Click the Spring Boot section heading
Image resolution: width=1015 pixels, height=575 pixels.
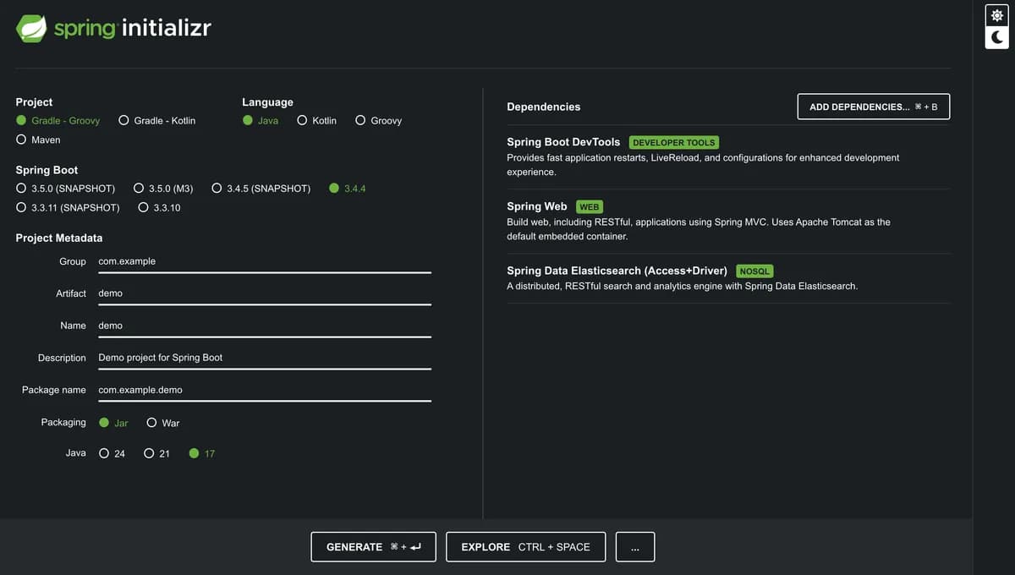tap(47, 170)
